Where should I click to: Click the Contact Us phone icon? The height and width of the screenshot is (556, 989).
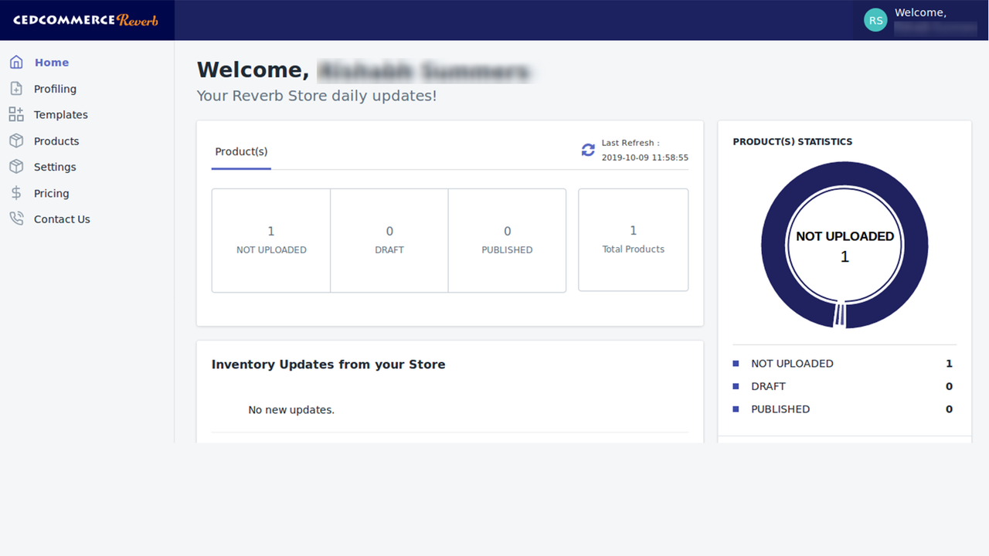pos(17,219)
